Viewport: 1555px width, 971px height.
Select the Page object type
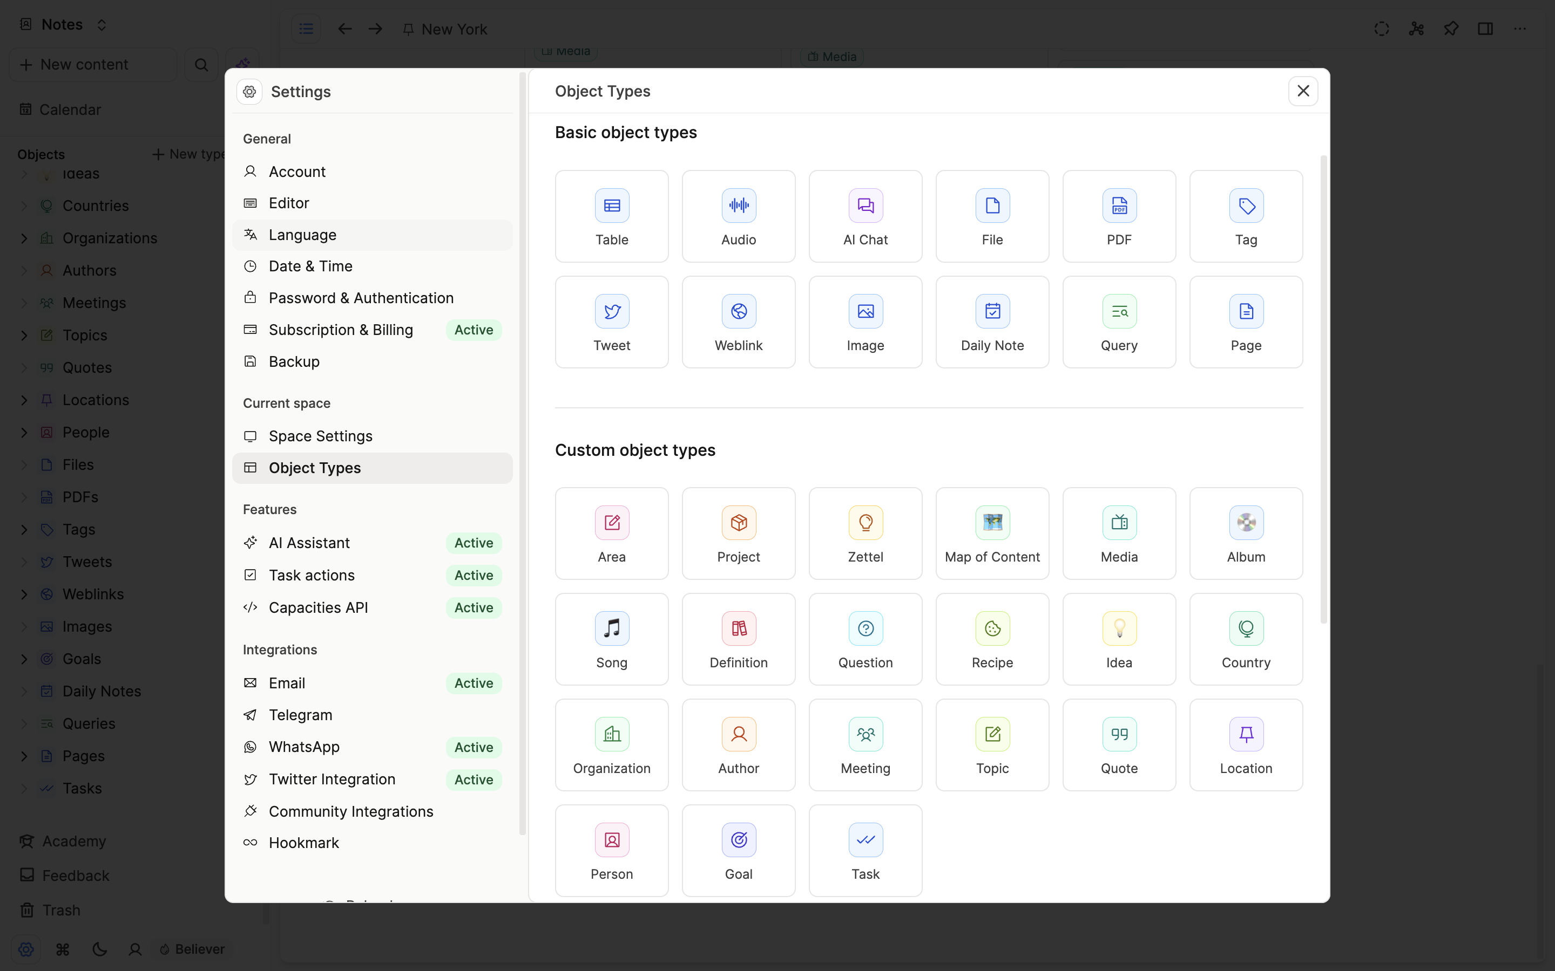(1246, 322)
